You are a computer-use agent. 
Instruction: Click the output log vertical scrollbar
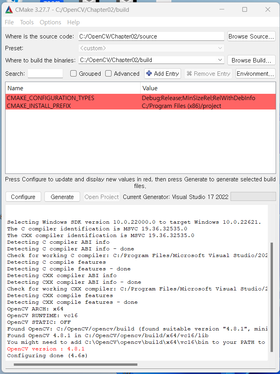click(272, 297)
